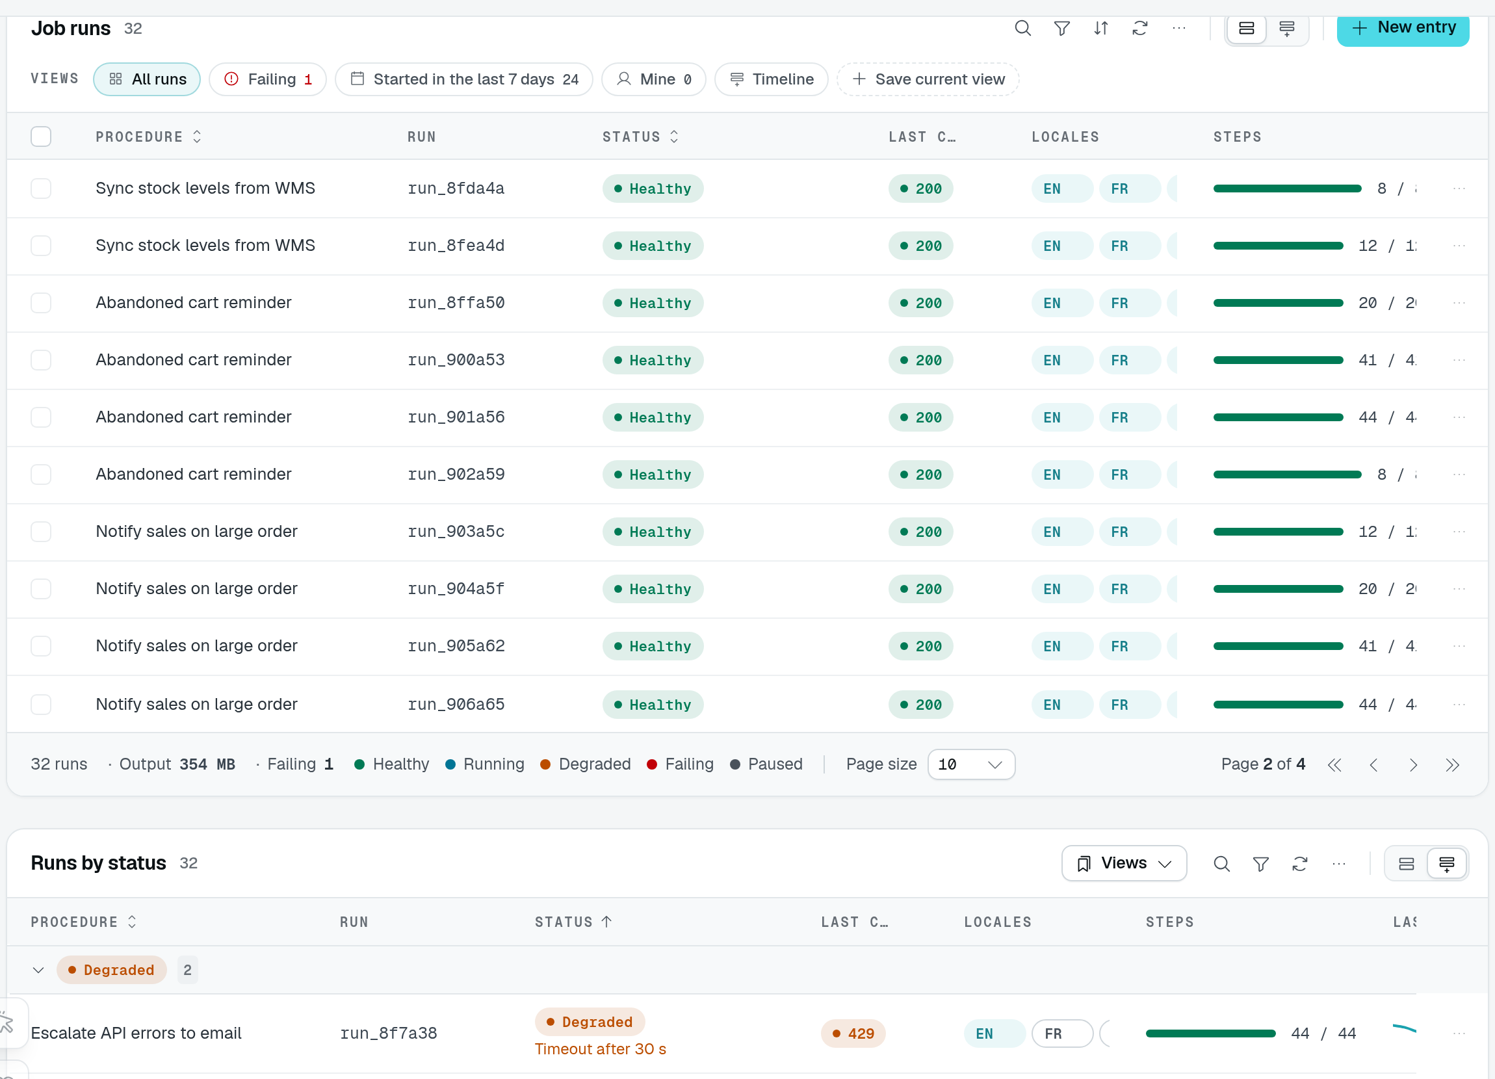Tick the run_906a65 row checkbox
The image size is (1495, 1079).
click(41, 705)
